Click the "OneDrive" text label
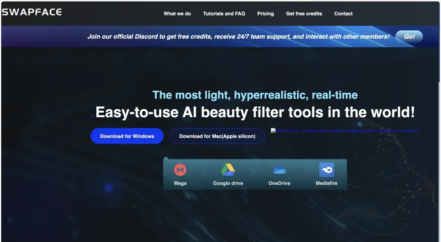441x242 pixels. 279,183
